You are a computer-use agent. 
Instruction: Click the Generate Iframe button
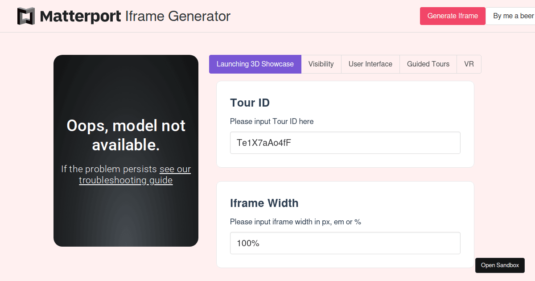453,16
